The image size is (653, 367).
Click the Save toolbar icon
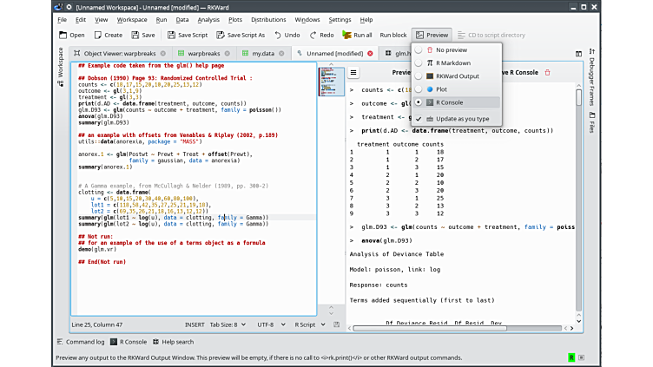pos(142,35)
